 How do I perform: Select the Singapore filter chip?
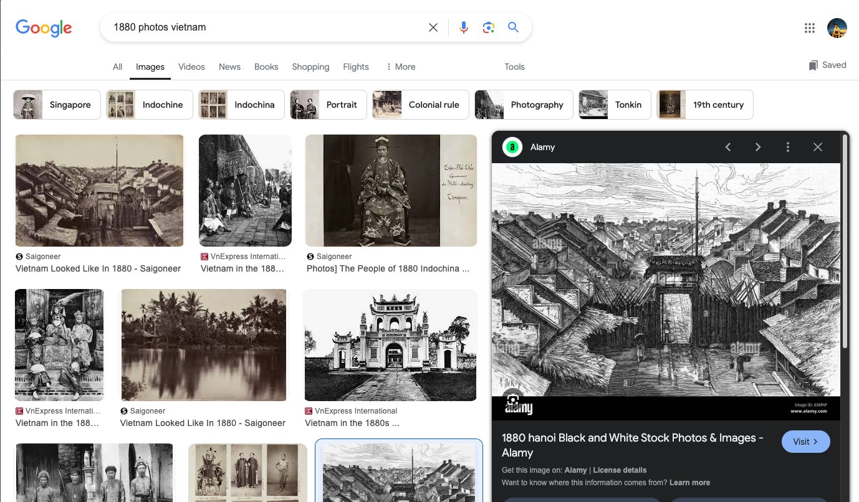57,105
